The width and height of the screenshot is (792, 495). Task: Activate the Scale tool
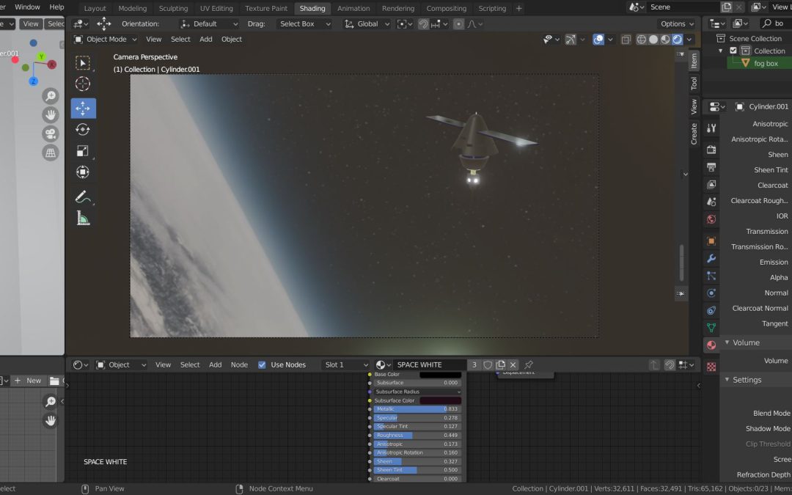(83, 151)
